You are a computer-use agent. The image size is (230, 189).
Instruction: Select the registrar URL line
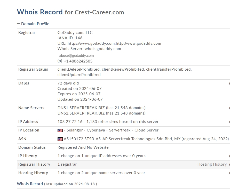(x=109, y=43)
